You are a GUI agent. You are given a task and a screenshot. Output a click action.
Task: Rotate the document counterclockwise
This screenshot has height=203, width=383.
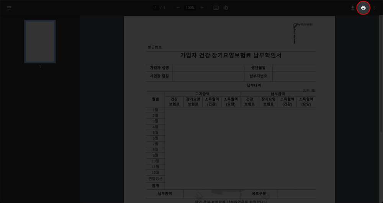click(x=226, y=8)
